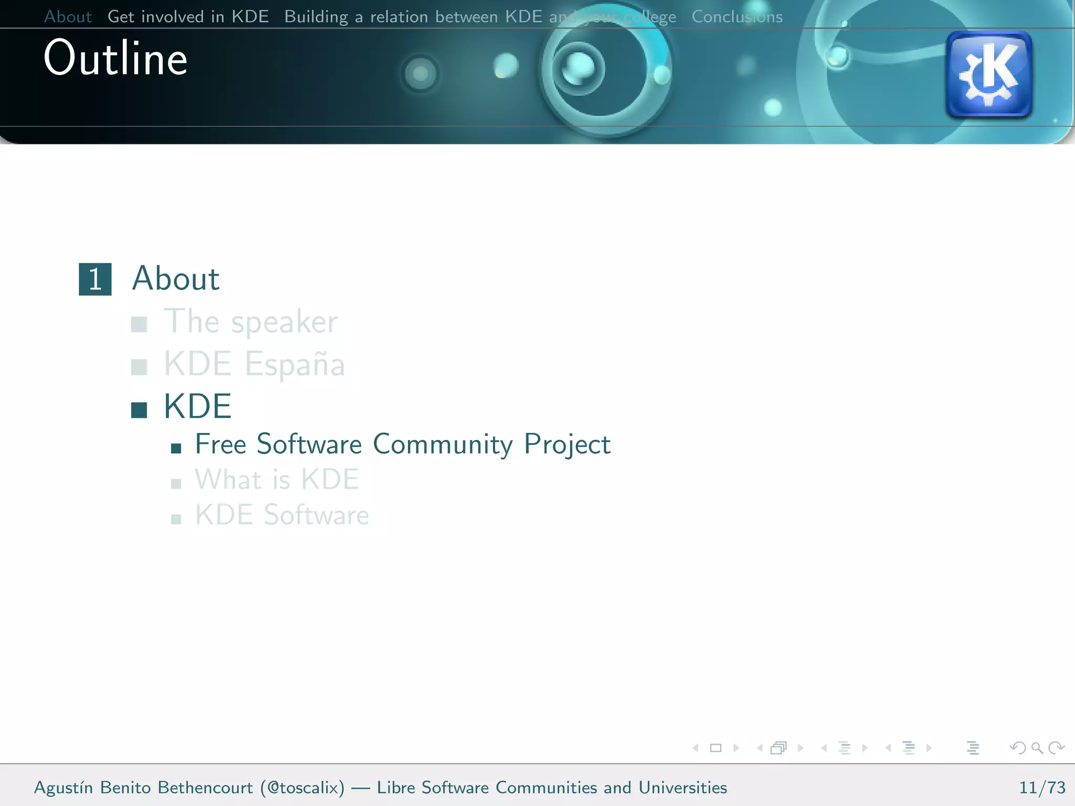The width and height of the screenshot is (1075, 806).
Task: Click the go forward curved arrow
Action: point(1056,748)
